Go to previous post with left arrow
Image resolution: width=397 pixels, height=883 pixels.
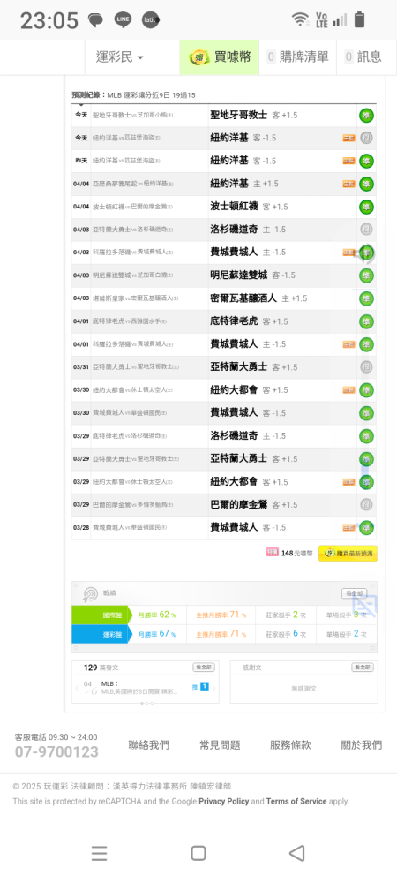click(77, 688)
